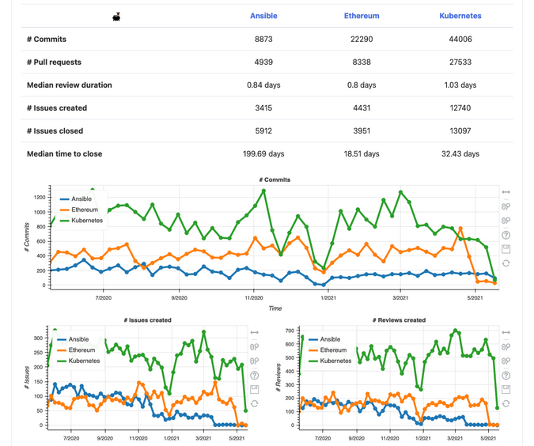534x446 pixels.
Task: Click the black logo icon in the table header
Action: [116, 17]
